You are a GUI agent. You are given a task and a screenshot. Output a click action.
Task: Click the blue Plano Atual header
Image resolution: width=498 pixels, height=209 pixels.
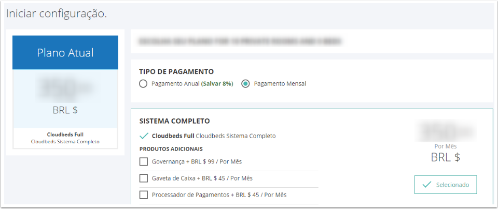(x=65, y=53)
